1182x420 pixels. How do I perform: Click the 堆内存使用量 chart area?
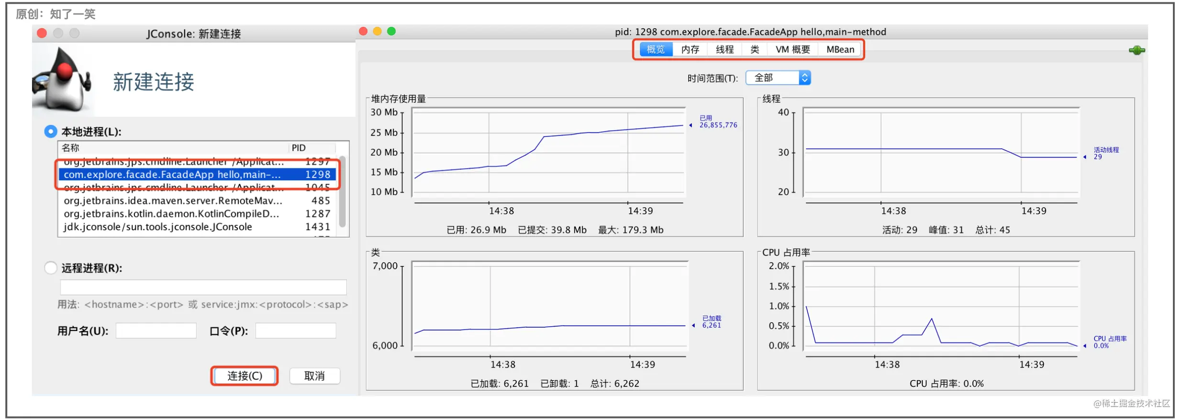click(x=549, y=152)
